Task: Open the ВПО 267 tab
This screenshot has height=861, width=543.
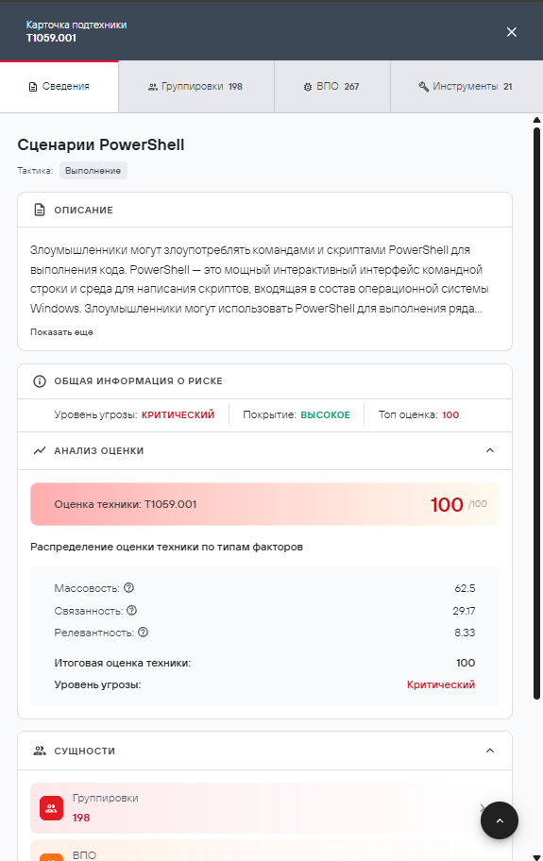Action: pyautogui.click(x=332, y=86)
